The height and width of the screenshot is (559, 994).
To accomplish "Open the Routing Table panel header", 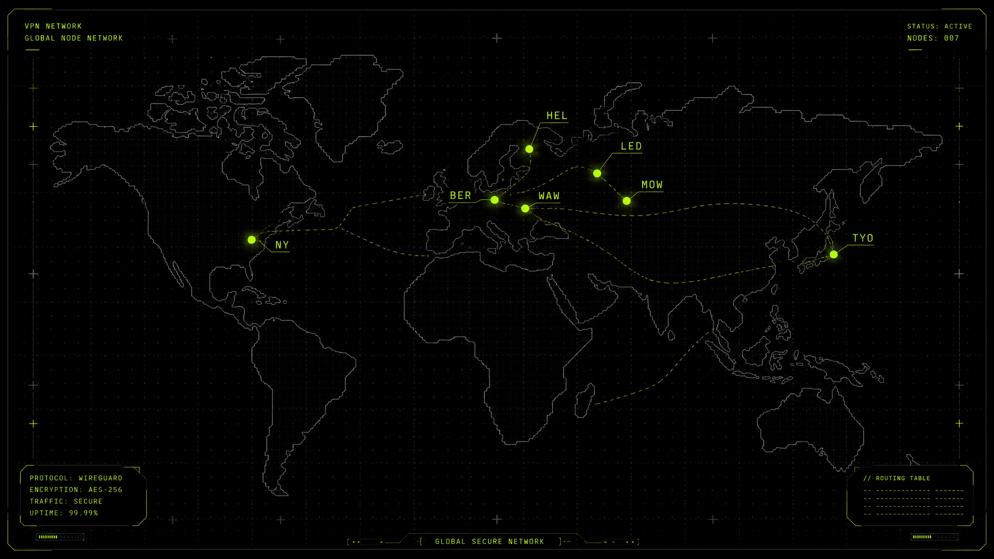I will pos(897,478).
